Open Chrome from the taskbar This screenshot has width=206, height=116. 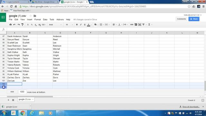pos(23,113)
